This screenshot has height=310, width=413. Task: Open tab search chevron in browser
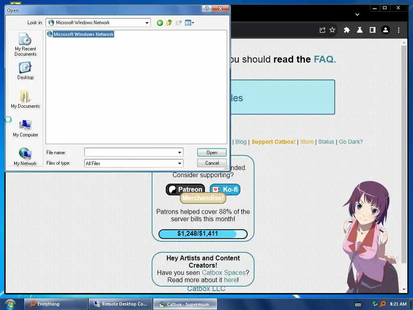pos(357,15)
